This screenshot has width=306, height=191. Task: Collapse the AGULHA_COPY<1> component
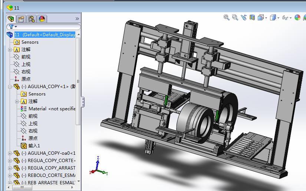click(x=10, y=87)
